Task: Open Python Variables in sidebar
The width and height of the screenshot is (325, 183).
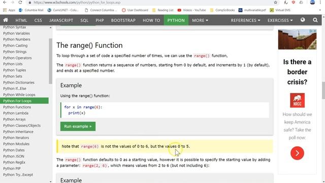Action: (17, 33)
